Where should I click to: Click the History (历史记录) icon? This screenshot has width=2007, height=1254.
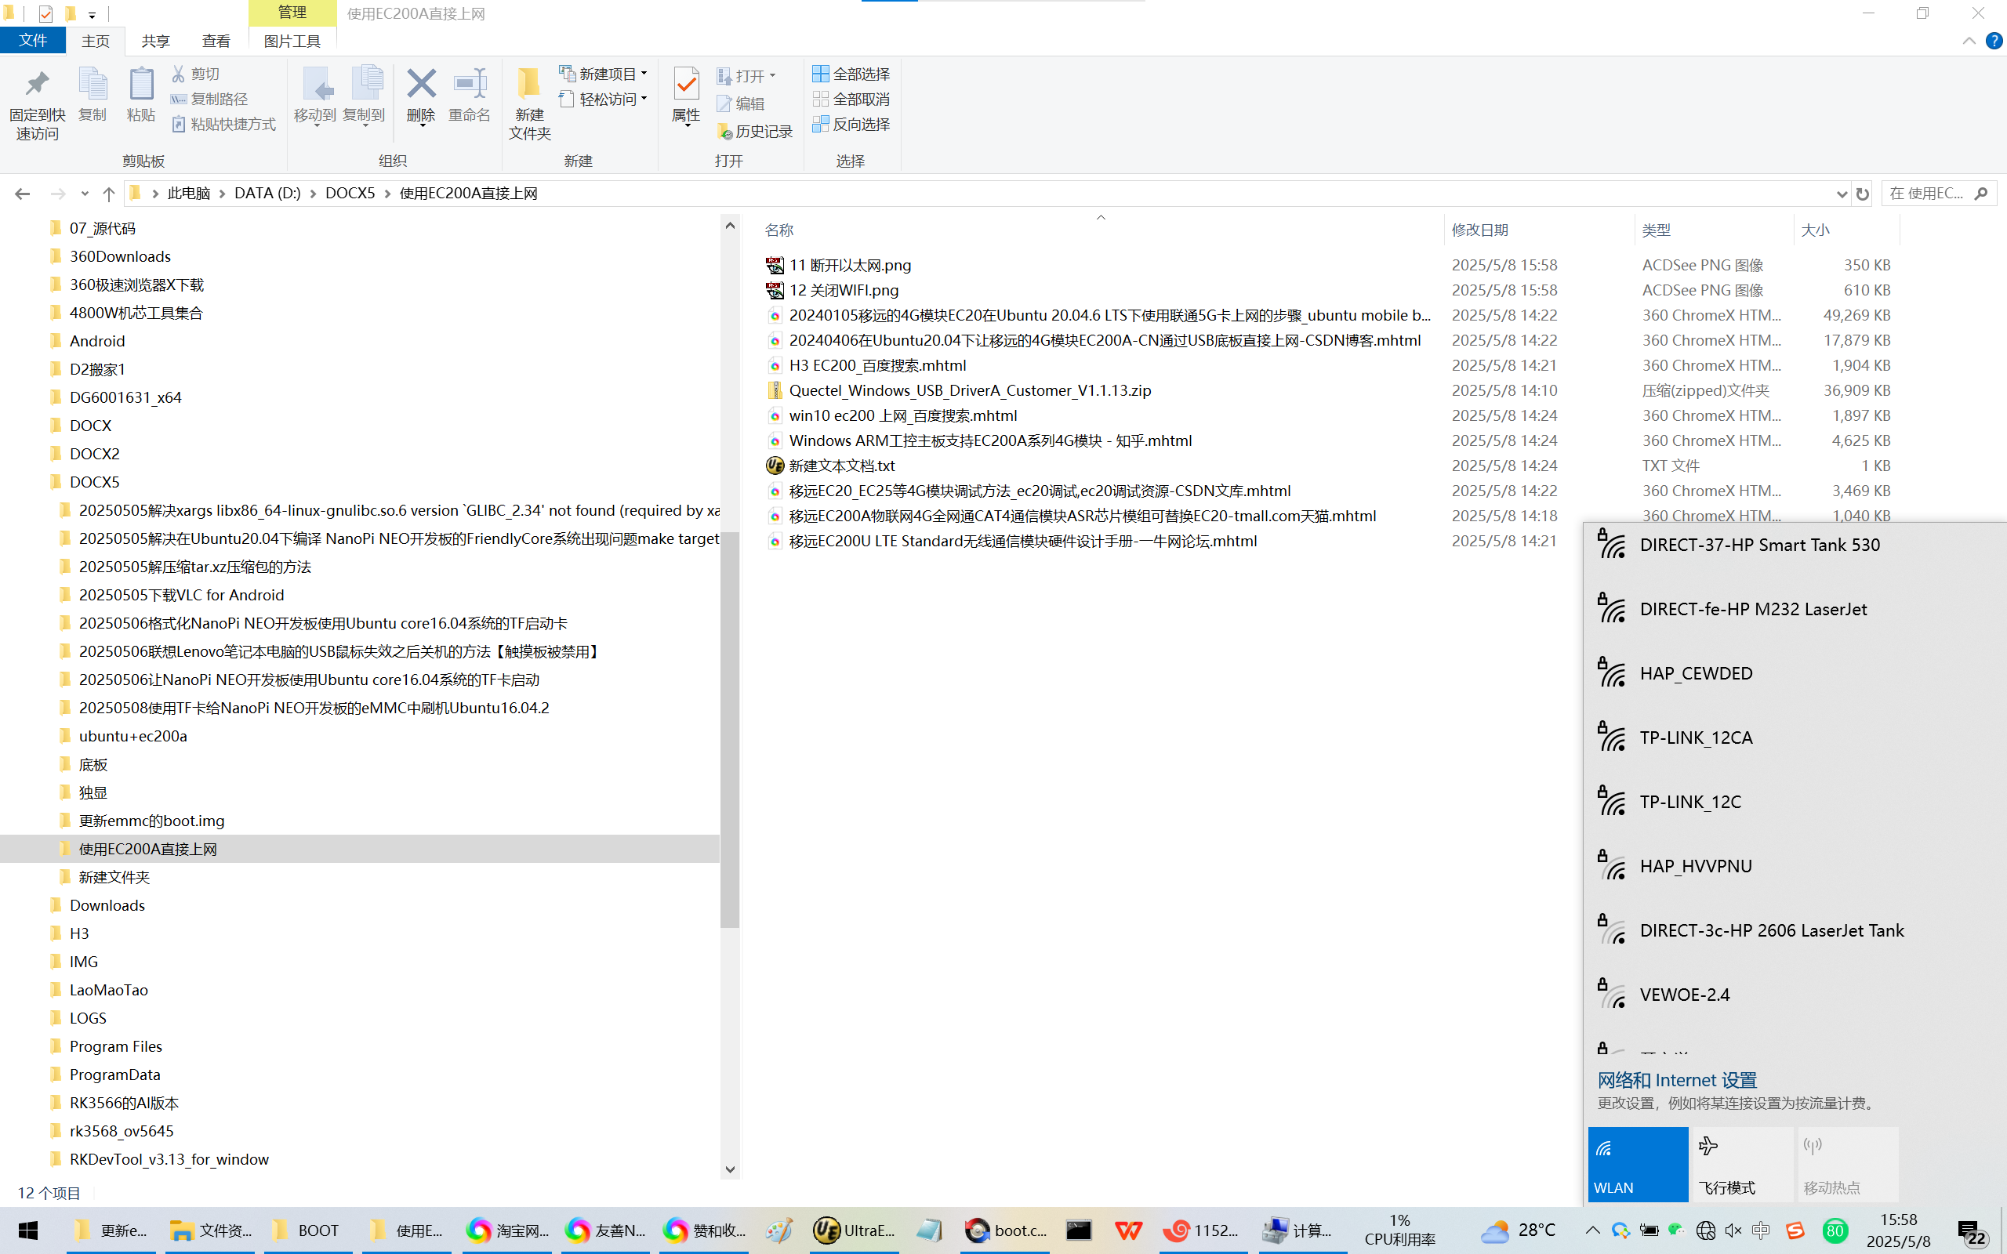coord(724,132)
